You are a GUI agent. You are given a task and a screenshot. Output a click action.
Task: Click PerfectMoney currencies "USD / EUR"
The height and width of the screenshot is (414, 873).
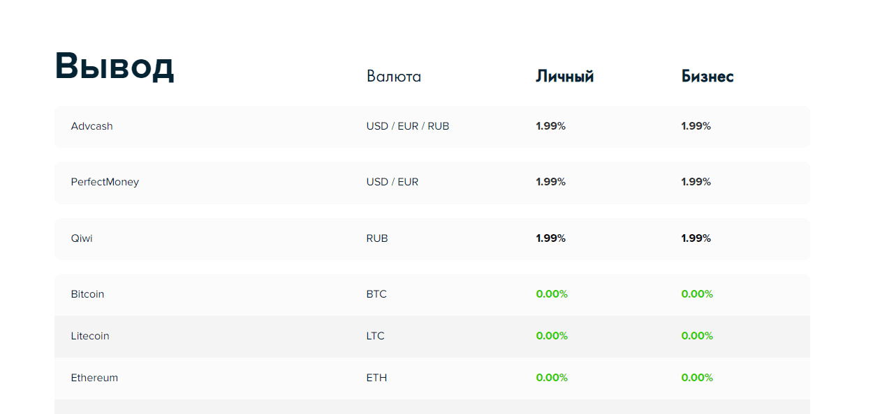[x=393, y=182]
